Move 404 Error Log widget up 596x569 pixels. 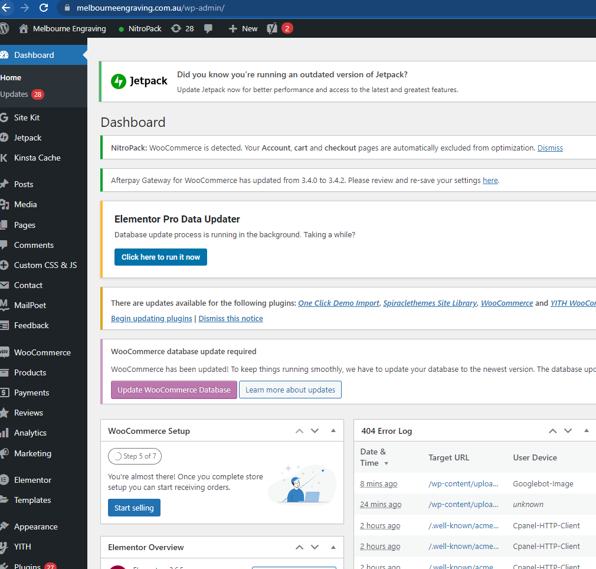553,431
